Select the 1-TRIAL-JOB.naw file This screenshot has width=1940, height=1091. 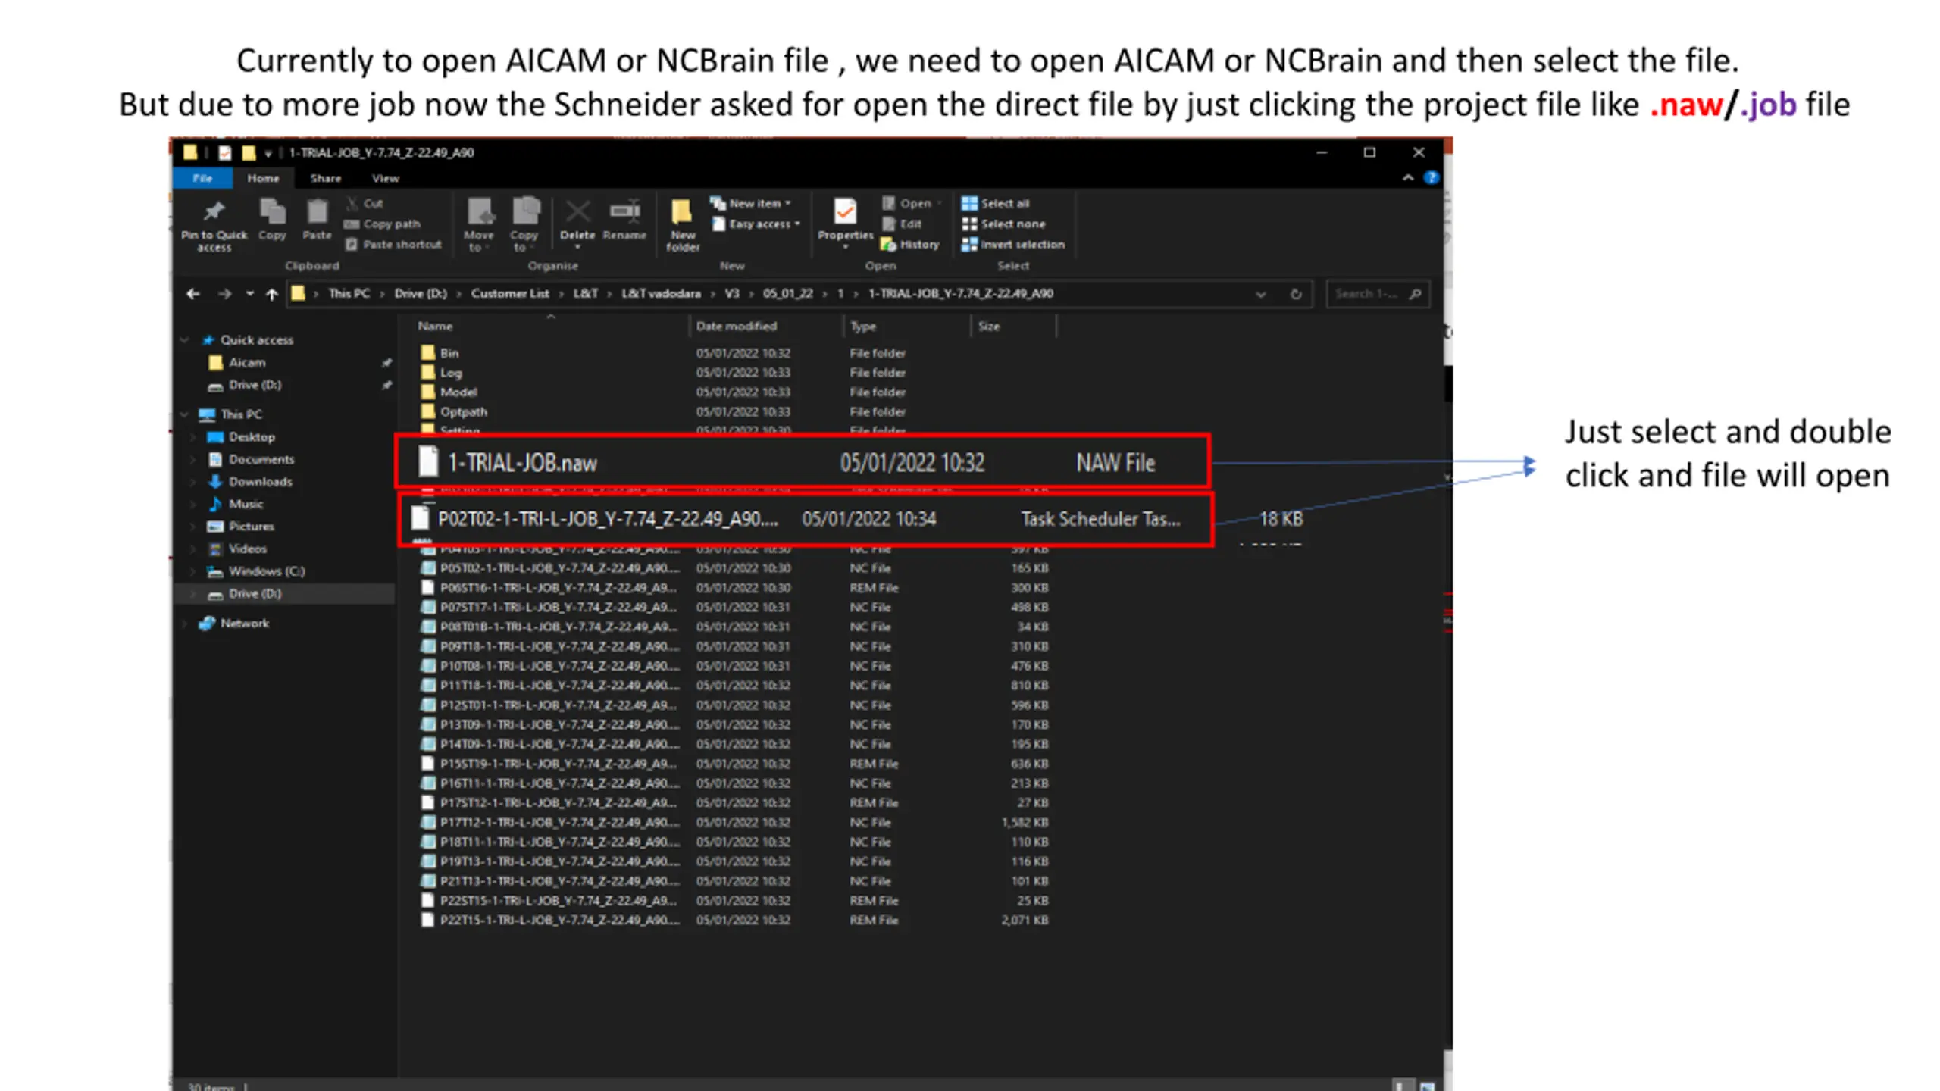(803, 462)
